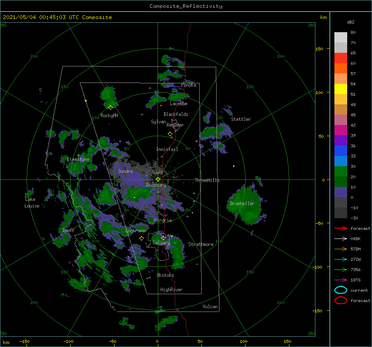Click the 7356 legend label
372x347 pixels.
(355, 269)
